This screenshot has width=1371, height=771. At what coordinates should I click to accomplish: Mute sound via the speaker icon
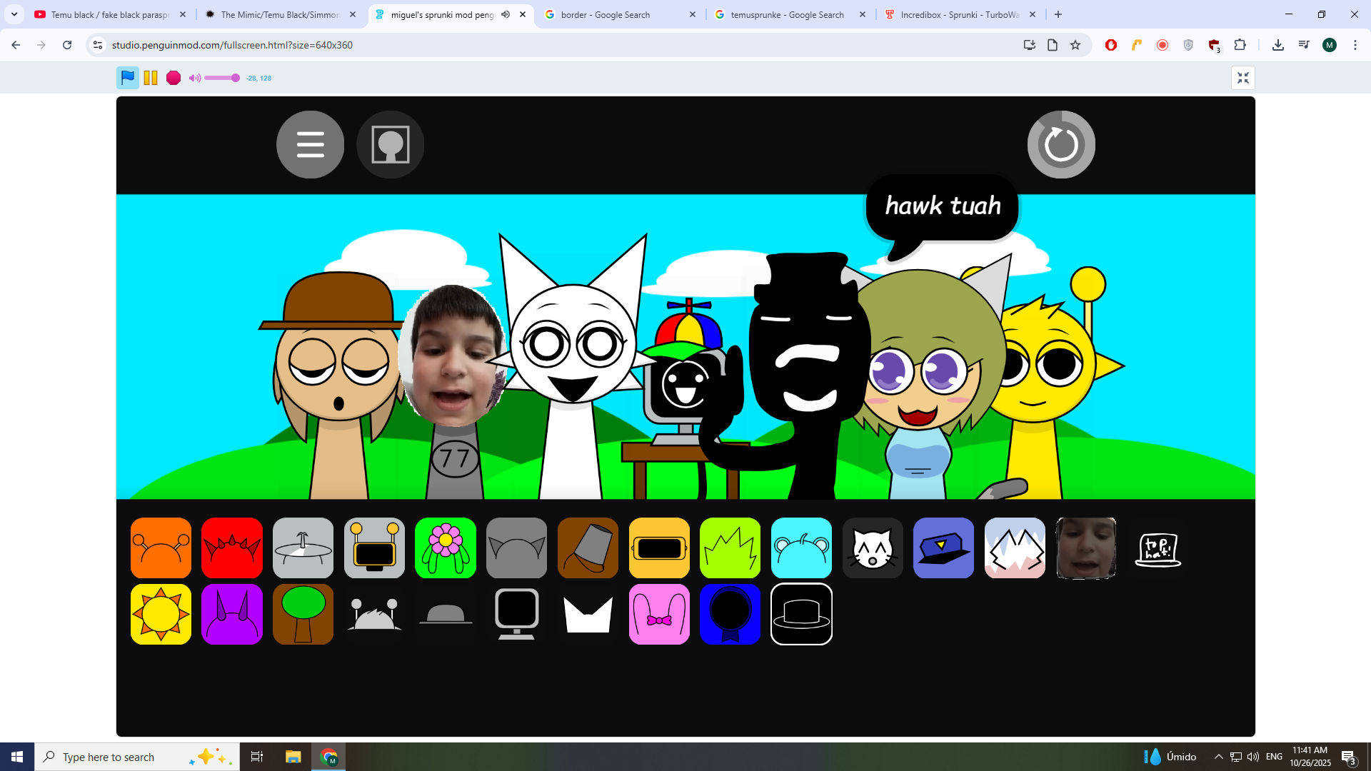[x=194, y=78]
